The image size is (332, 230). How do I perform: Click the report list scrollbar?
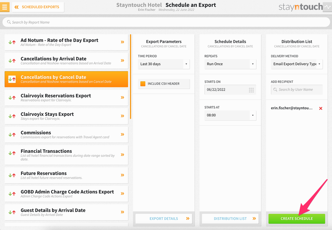tap(130, 77)
